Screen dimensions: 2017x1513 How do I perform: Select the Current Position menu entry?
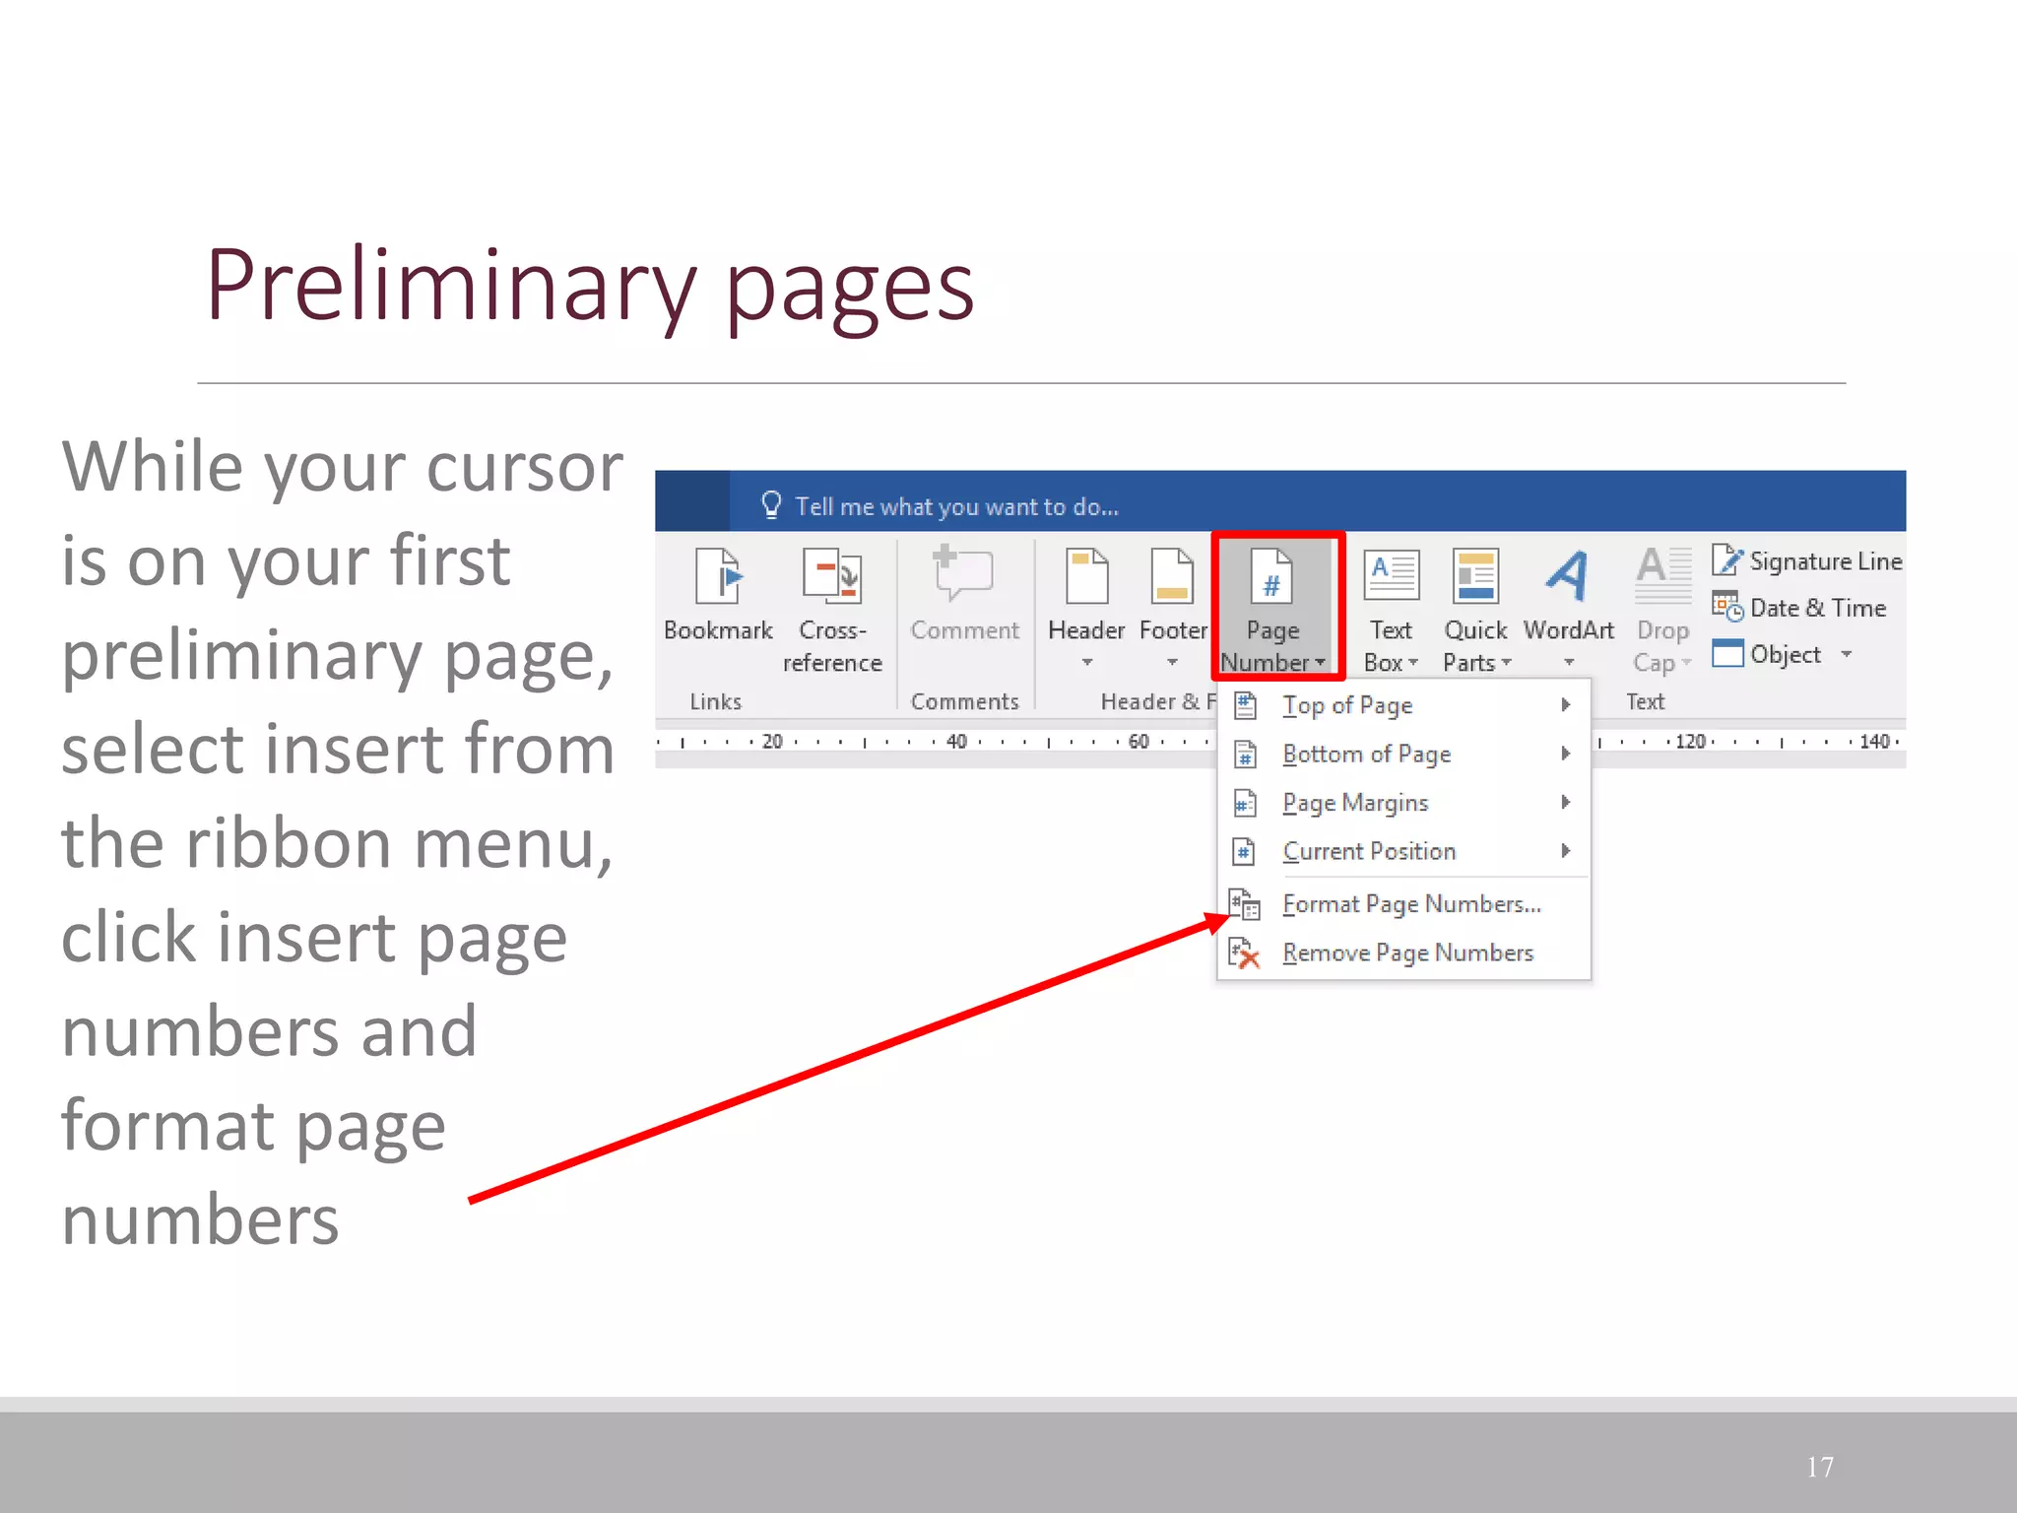pyautogui.click(x=1403, y=851)
